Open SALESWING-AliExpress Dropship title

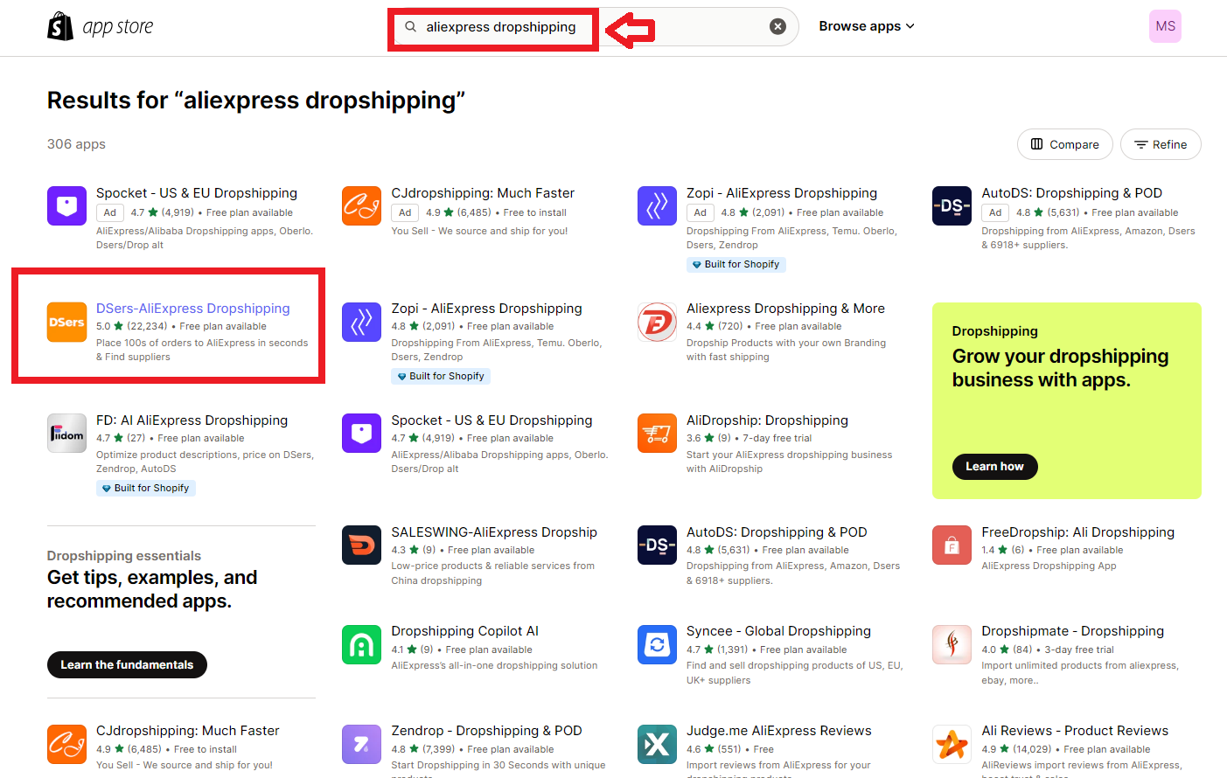click(x=494, y=532)
